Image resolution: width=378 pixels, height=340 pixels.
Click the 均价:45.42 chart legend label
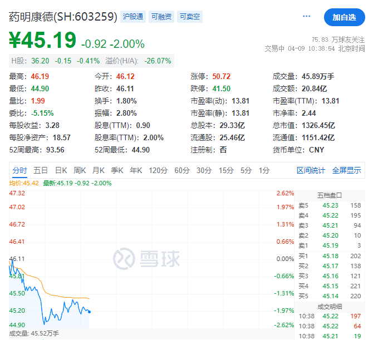click(24, 183)
